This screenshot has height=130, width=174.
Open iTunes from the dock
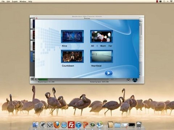[x=78, y=125]
